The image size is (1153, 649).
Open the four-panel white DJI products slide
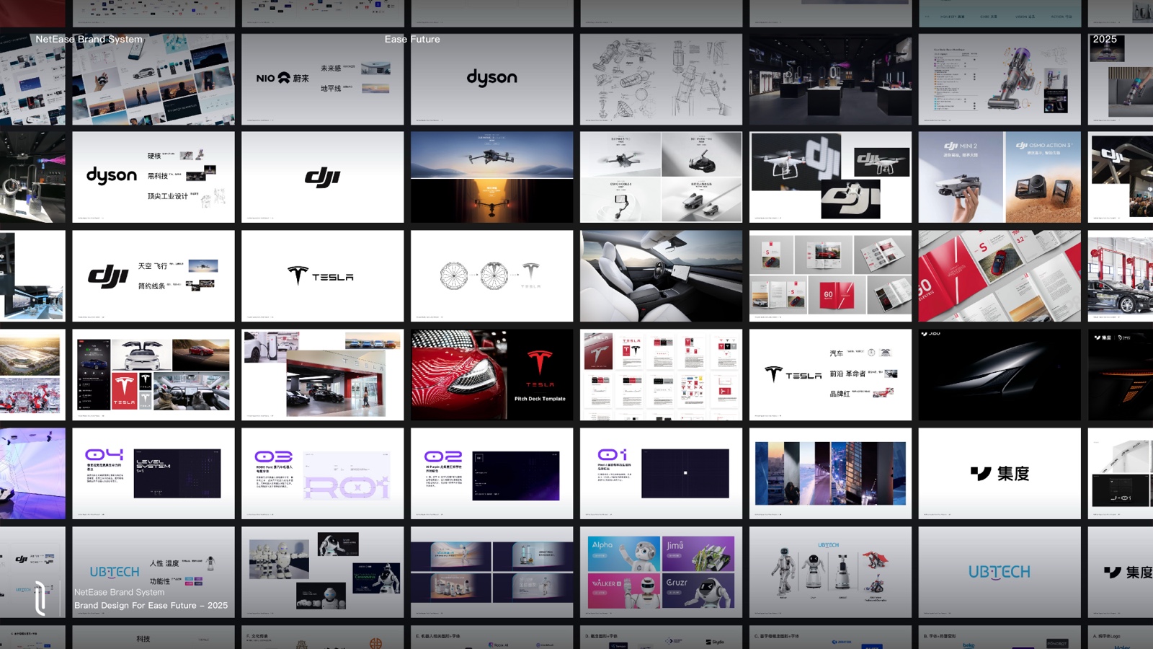662,177
